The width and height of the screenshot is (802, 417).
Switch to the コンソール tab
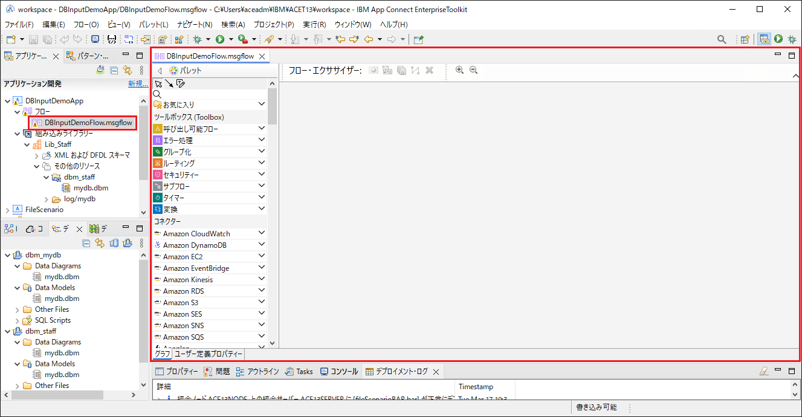pos(339,371)
